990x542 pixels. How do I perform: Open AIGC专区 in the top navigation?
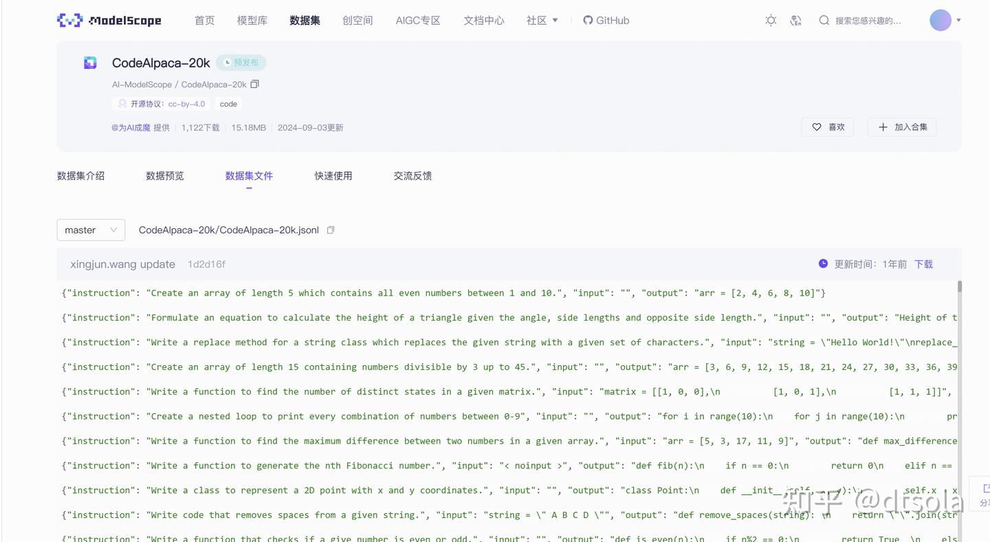tap(418, 21)
